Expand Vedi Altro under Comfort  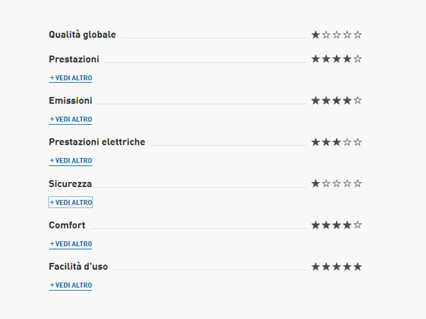71,244
